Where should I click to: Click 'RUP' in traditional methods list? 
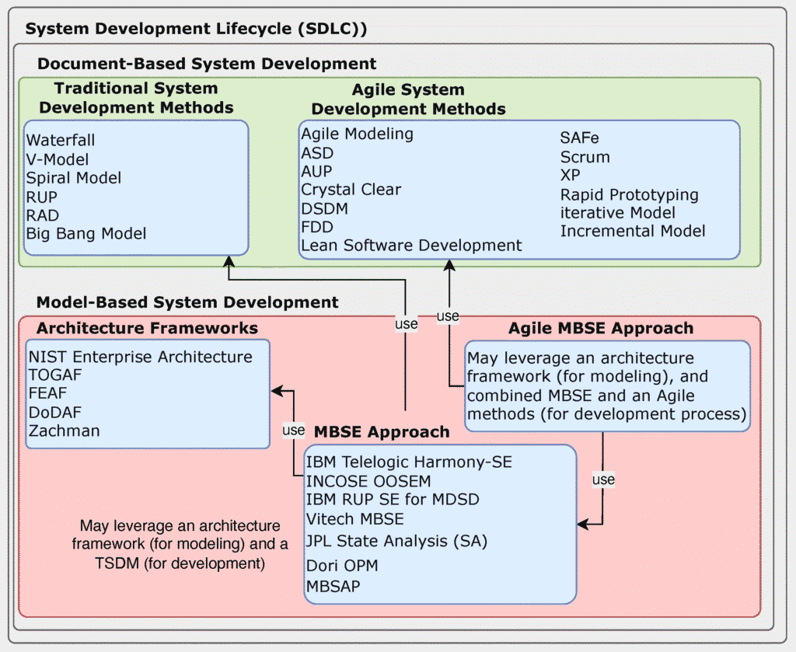click(42, 197)
